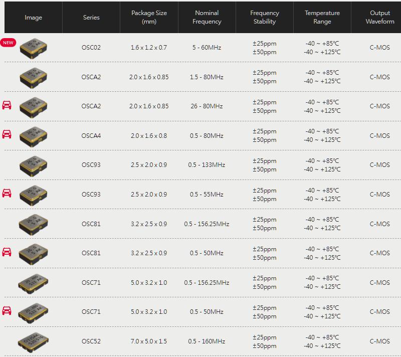
Task: Open the OSC52 oscillator product image
Action: [x=33, y=342]
